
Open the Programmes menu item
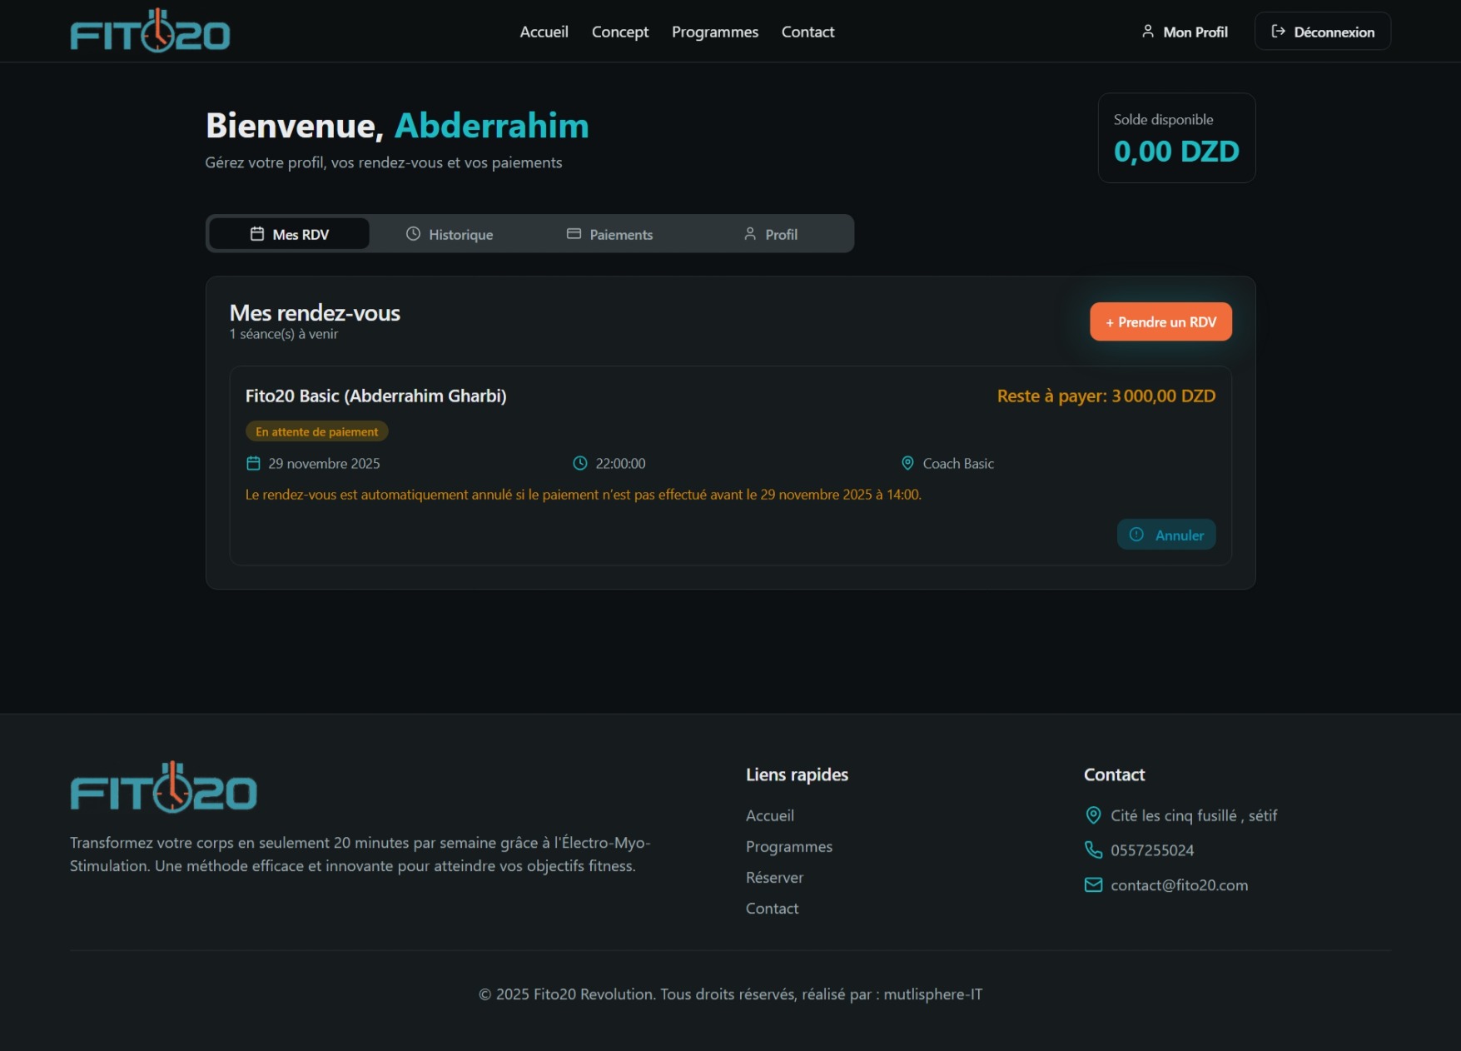(x=714, y=32)
